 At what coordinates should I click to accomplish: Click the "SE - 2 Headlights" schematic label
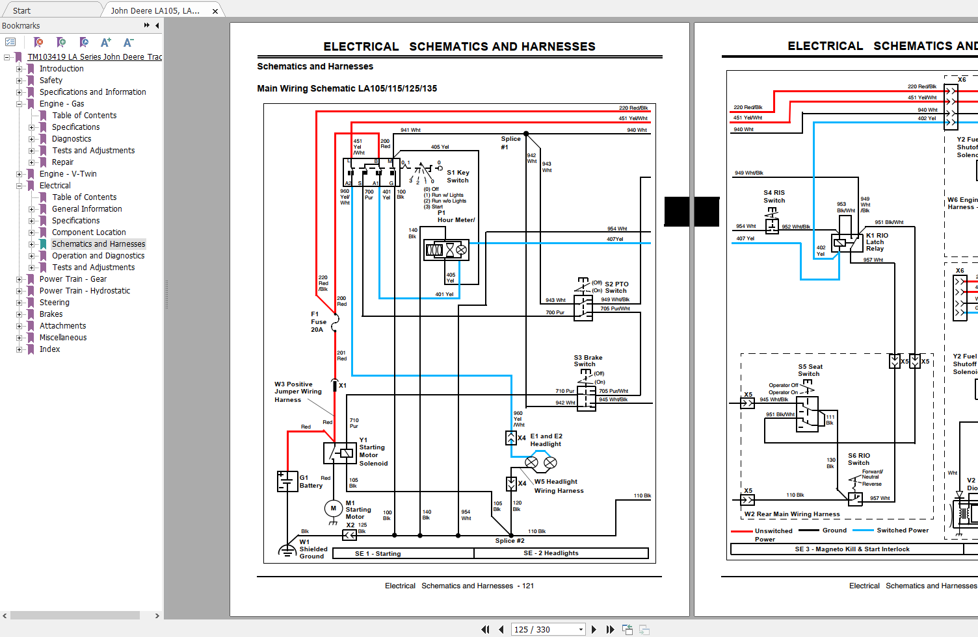tap(551, 553)
